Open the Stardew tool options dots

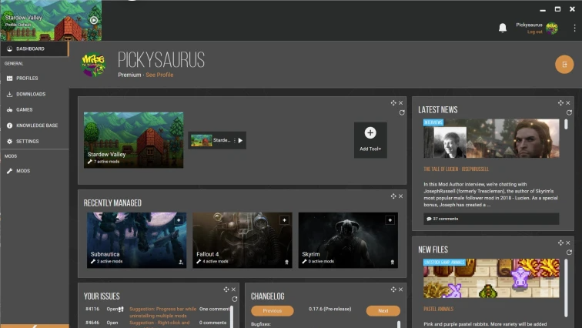pyautogui.click(x=234, y=140)
